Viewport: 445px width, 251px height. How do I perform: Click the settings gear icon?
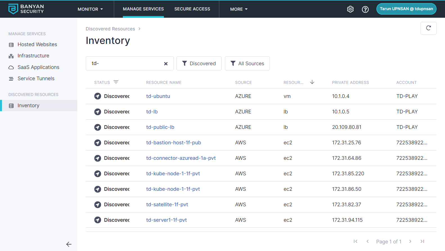point(350,9)
